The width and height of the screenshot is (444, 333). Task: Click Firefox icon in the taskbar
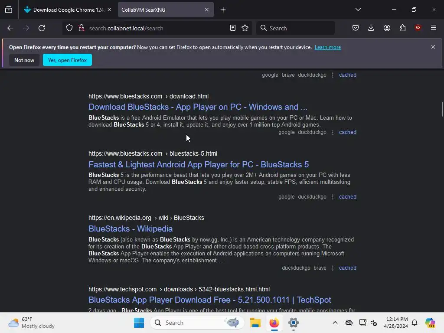click(x=274, y=323)
